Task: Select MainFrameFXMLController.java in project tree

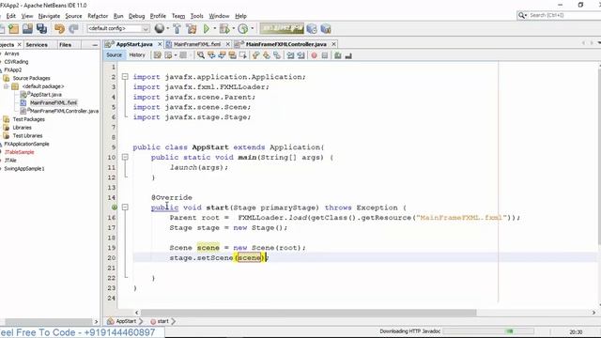Action: point(64,111)
